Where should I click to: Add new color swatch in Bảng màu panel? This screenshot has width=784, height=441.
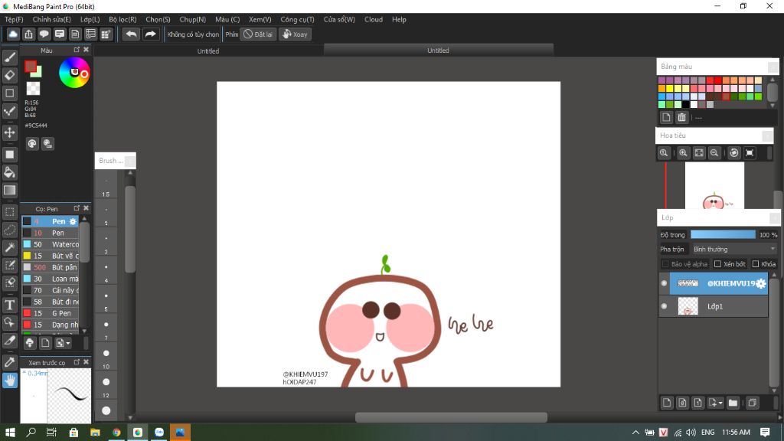[x=666, y=117]
